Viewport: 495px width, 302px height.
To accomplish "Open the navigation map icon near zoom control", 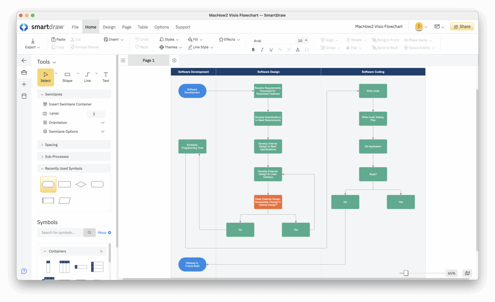I will (x=467, y=273).
